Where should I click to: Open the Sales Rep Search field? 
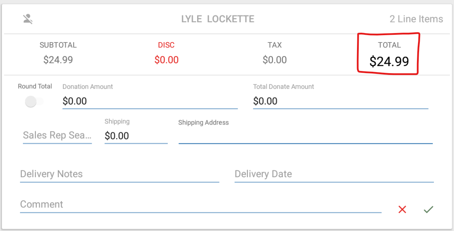[57, 135]
